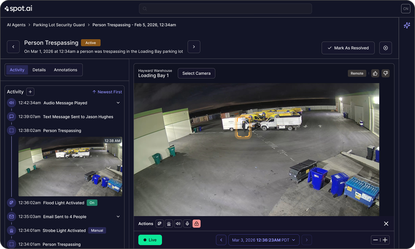415x249 pixels.
Task: Click envelope icon beside Email Sent entry
Action: click(11, 216)
